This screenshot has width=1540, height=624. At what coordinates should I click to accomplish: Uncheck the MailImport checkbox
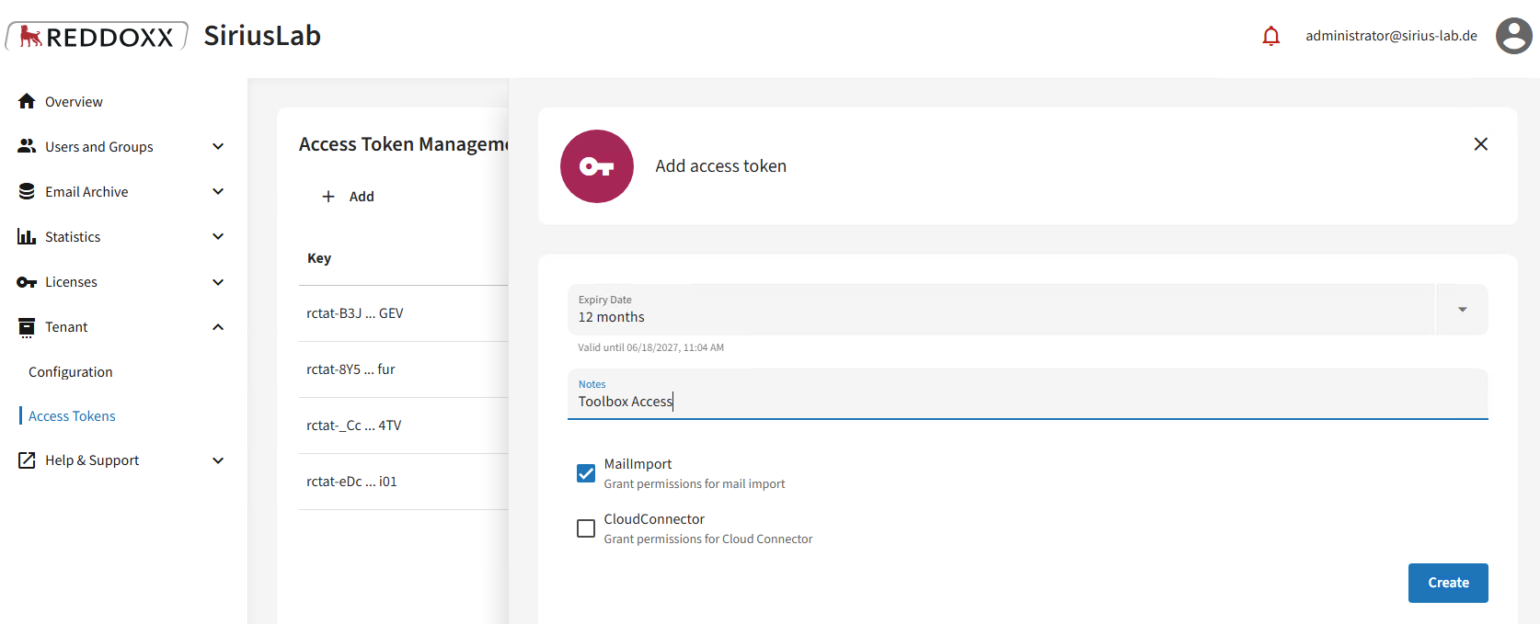tap(586, 473)
